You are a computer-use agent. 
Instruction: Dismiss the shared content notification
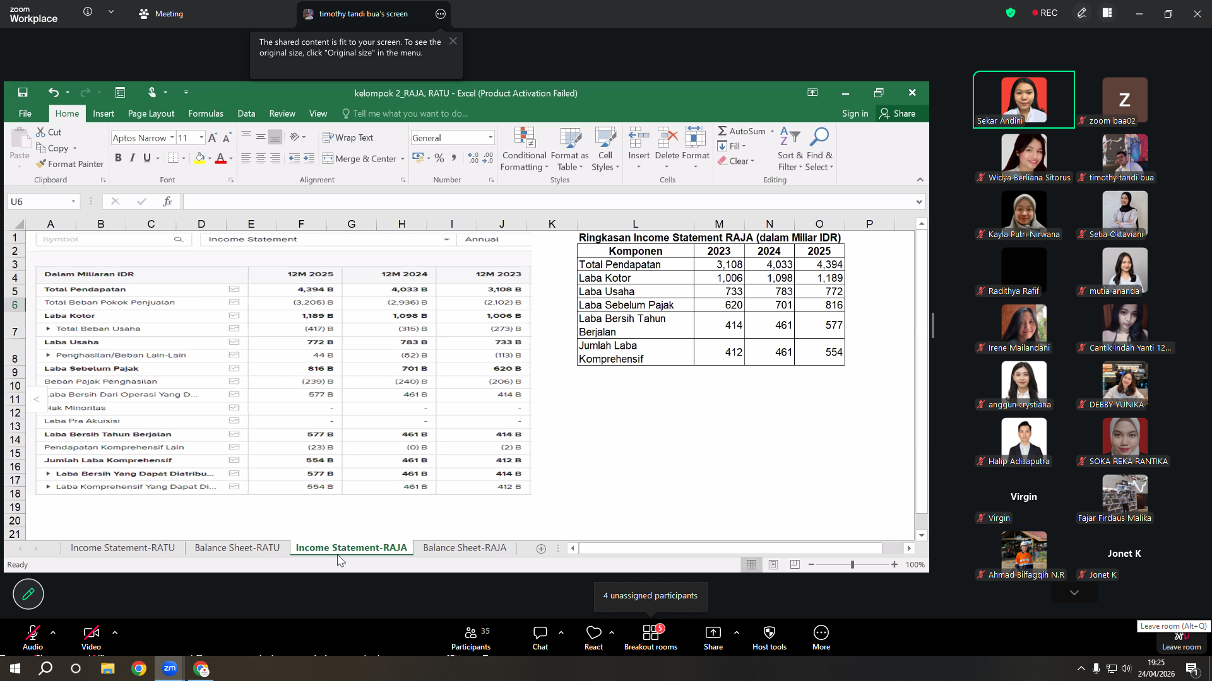pyautogui.click(x=453, y=41)
